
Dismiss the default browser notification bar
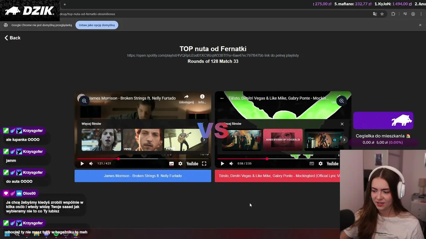coord(420,25)
